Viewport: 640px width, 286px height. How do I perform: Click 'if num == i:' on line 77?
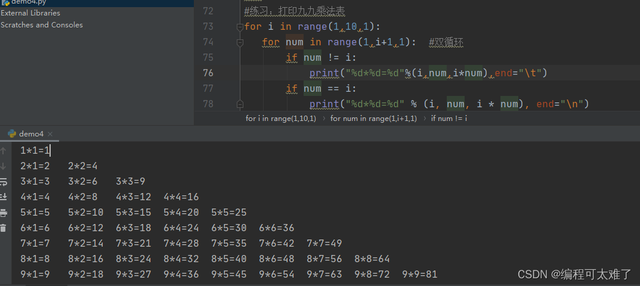pyautogui.click(x=321, y=89)
